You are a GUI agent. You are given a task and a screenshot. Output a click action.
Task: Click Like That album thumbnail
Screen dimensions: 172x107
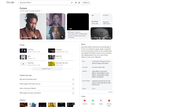point(23,51)
